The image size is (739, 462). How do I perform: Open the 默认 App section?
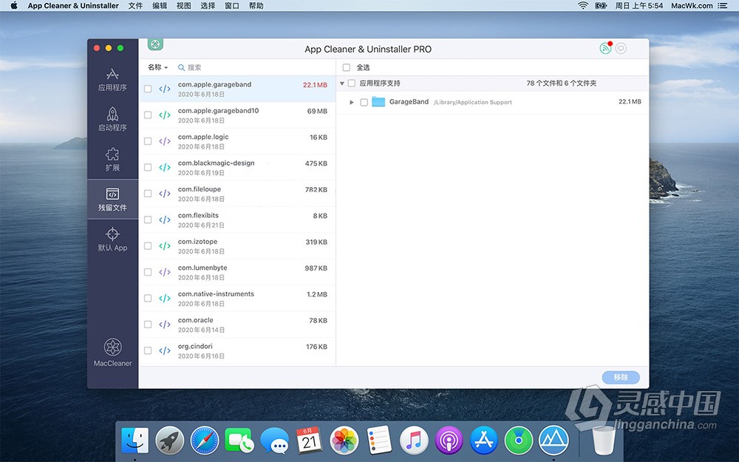(112, 240)
